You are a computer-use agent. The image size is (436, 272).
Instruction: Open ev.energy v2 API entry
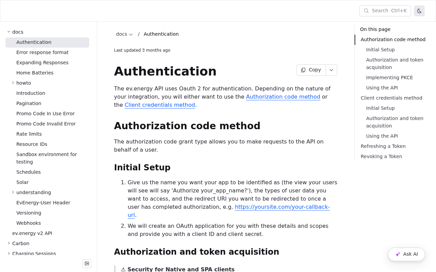click(32, 233)
